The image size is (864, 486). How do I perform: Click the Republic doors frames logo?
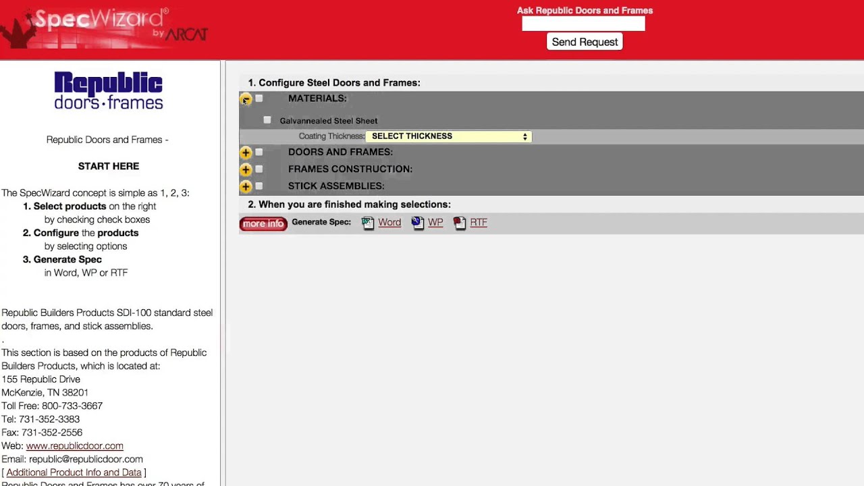[109, 91]
